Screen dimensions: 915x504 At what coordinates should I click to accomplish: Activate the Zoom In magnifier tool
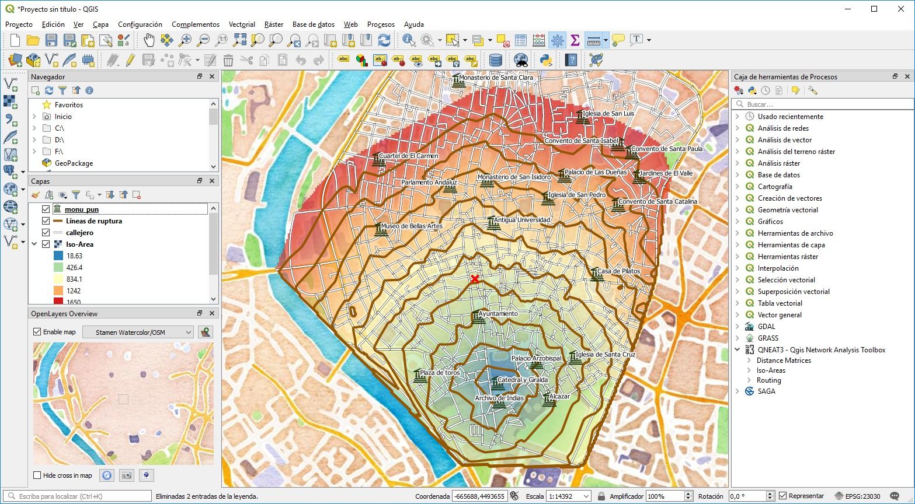pos(186,40)
